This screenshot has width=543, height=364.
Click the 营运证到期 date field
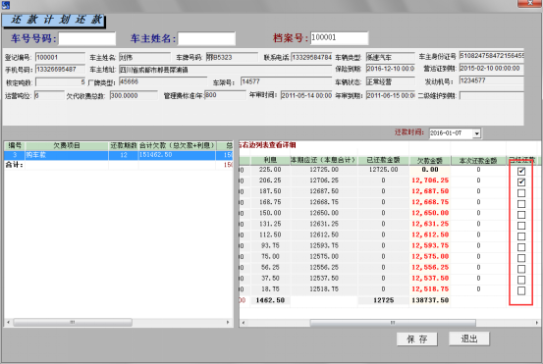(x=491, y=69)
